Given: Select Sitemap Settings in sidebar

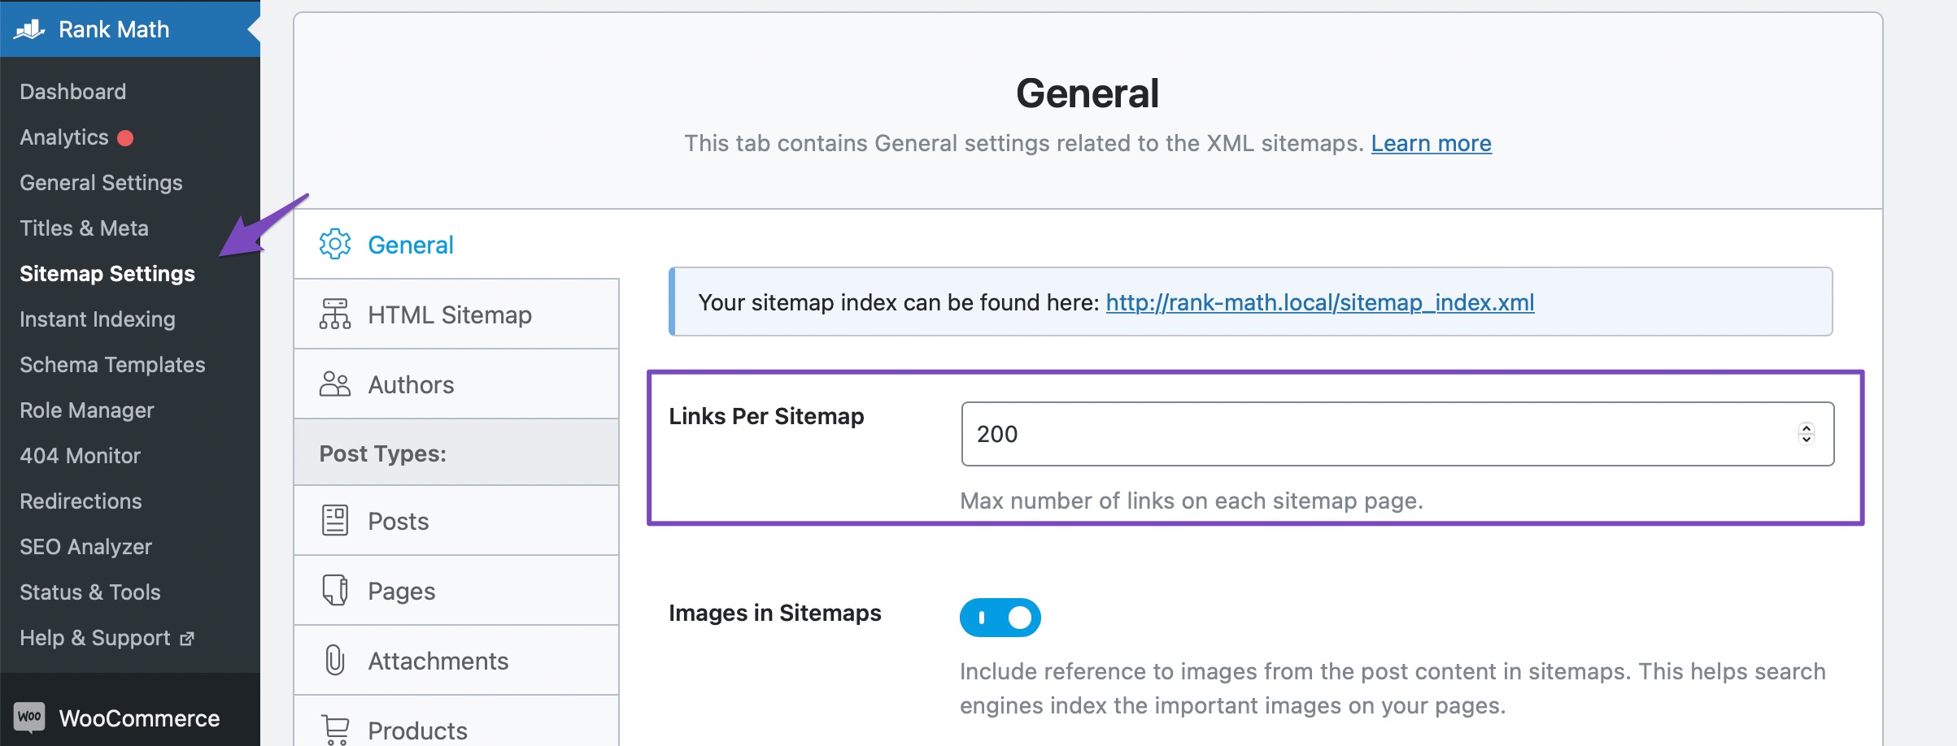Looking at the screenshot, I should tap(107, 274).
